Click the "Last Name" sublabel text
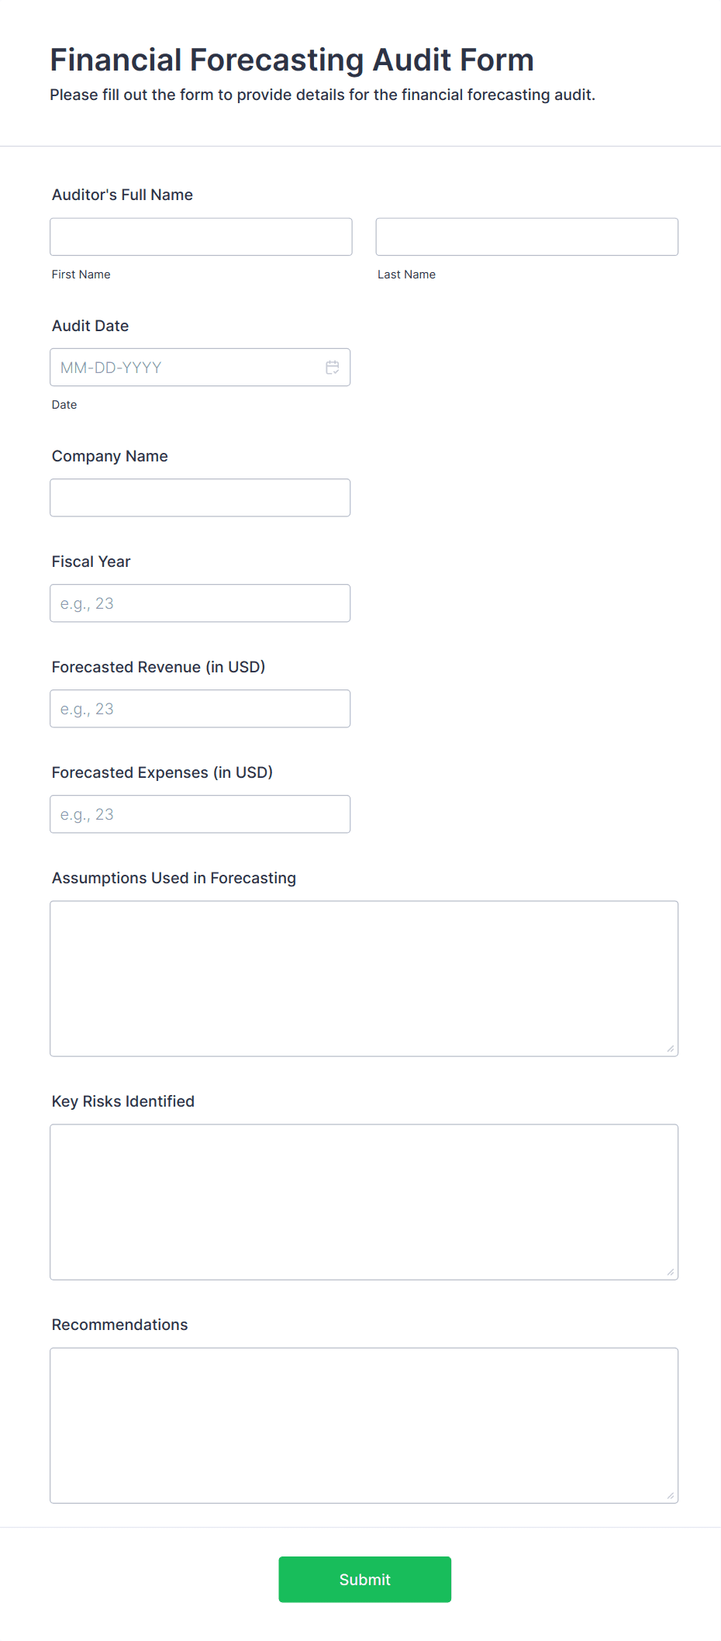This screenshot has width=721, height=1641. 406,275
